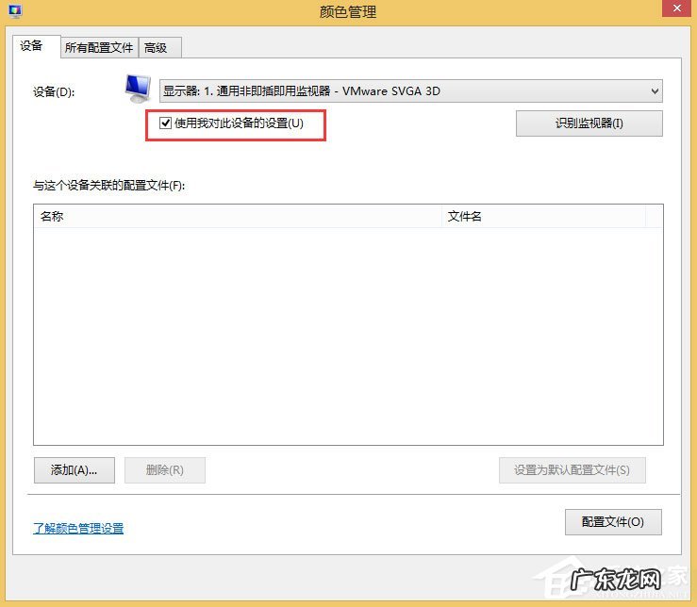Click 设置为默认配置文件(S) button
Image resolution: width=697 pixels, height=607 pixels.
573,470
